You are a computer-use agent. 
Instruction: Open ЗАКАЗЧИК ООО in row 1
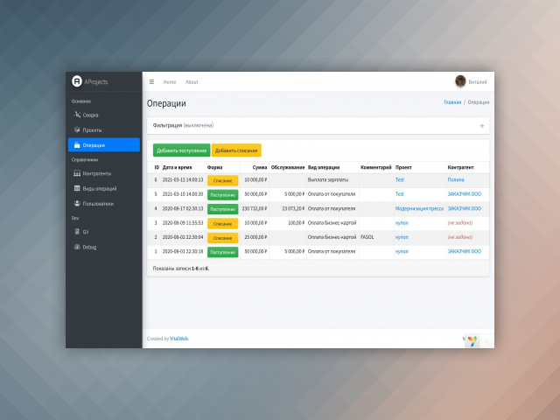[x=465, y=251]
